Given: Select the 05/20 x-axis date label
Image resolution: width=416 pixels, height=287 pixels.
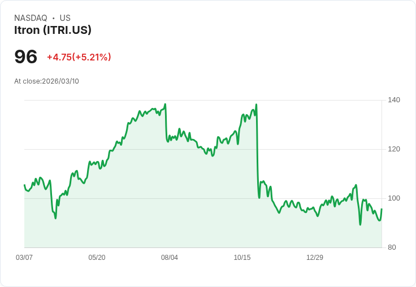Looking at the screenshot, I should coord(97,258).
